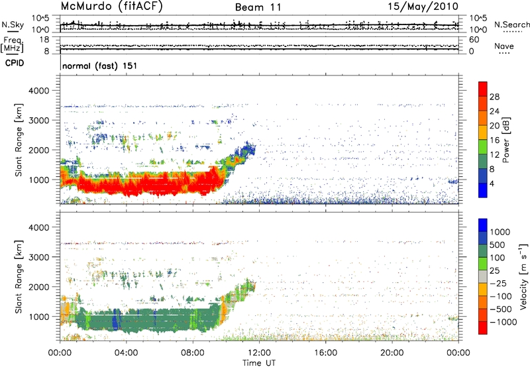The image size is (530, 367).
Task: Pick the red bottom segment of Velocity colorbar
Action: tap(483, 328)
